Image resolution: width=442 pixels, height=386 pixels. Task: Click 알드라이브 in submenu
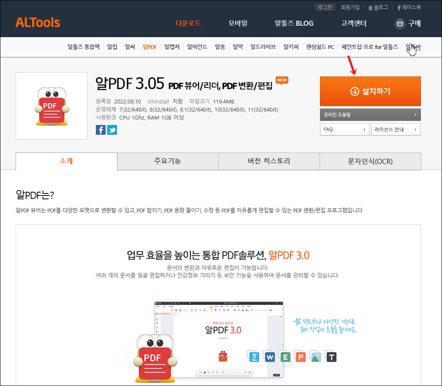[x=263, y=47]
